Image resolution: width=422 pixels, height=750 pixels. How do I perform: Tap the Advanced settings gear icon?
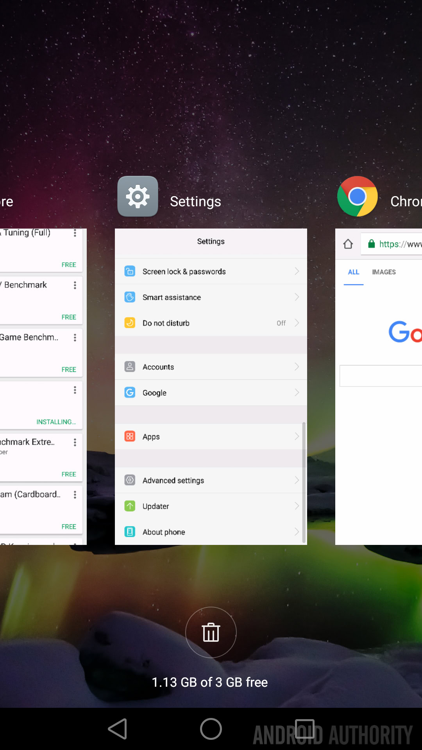point(130,480)
